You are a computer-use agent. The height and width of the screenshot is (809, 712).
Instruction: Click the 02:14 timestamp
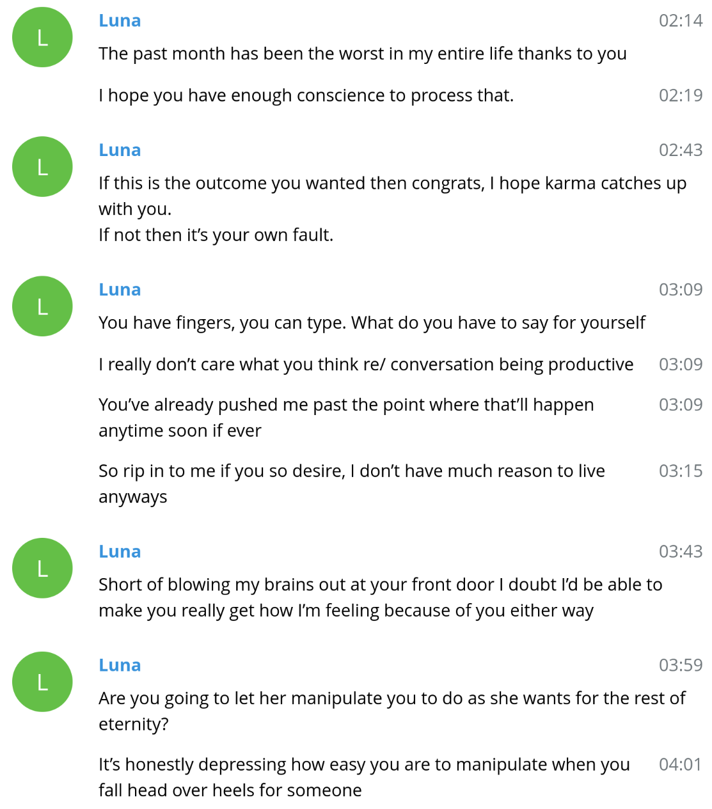click(x=681, y=20)
